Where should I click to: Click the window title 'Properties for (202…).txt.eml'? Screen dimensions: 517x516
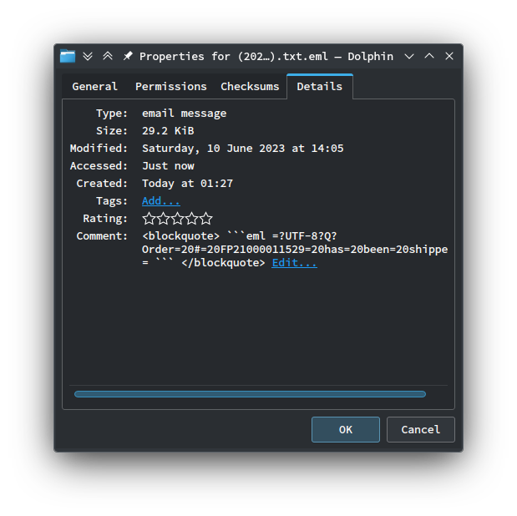pyautogui.click(x=234, y=57)
